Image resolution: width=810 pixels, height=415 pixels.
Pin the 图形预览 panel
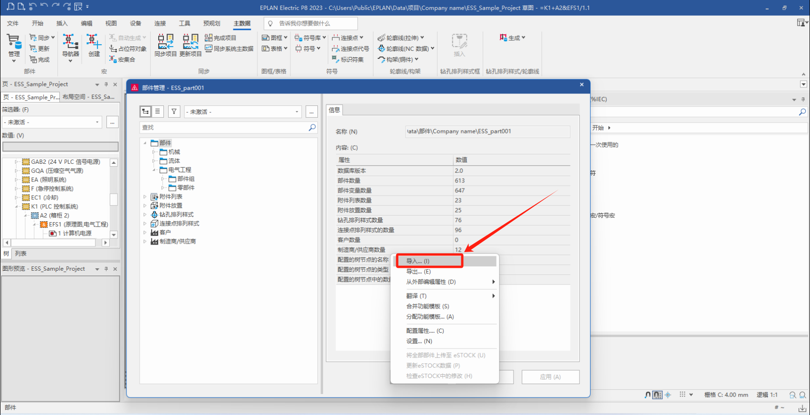coord(106,269)
